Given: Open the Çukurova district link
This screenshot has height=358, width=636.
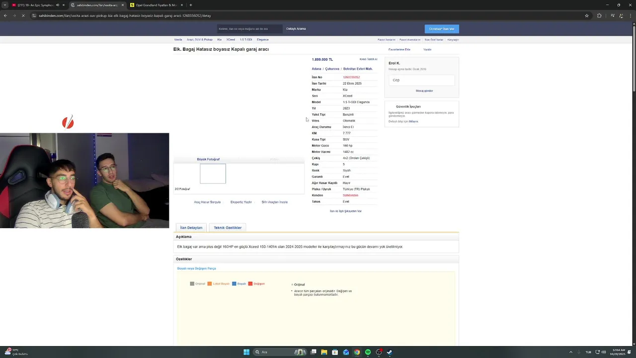Looking at the screenshot, I should [x=332, y=69].
